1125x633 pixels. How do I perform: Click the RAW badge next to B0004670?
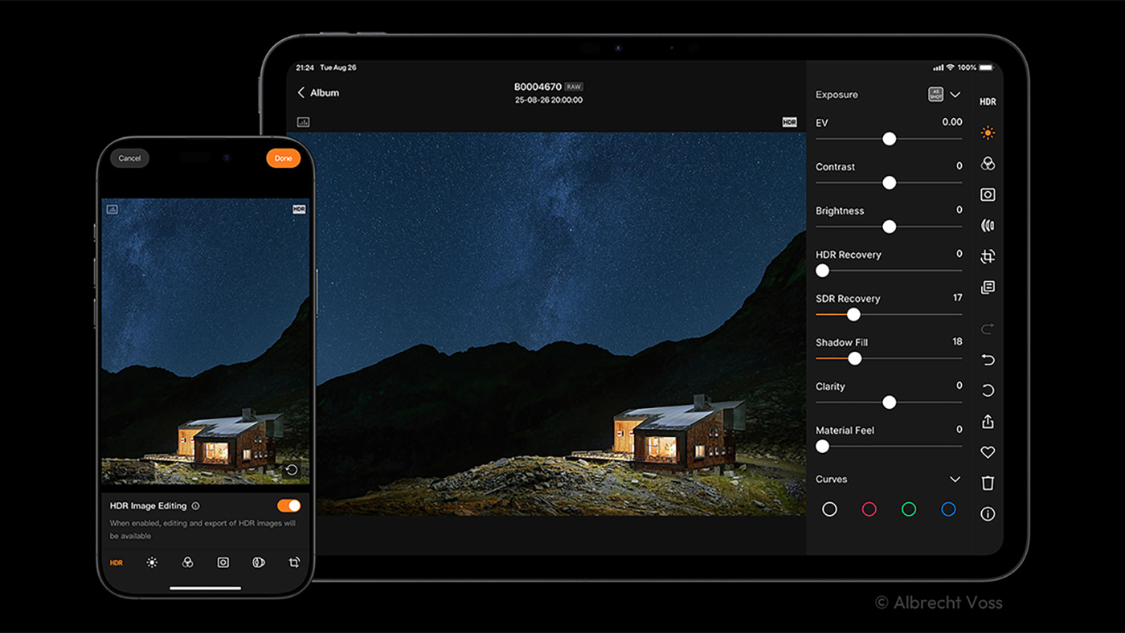coord(574,87)
